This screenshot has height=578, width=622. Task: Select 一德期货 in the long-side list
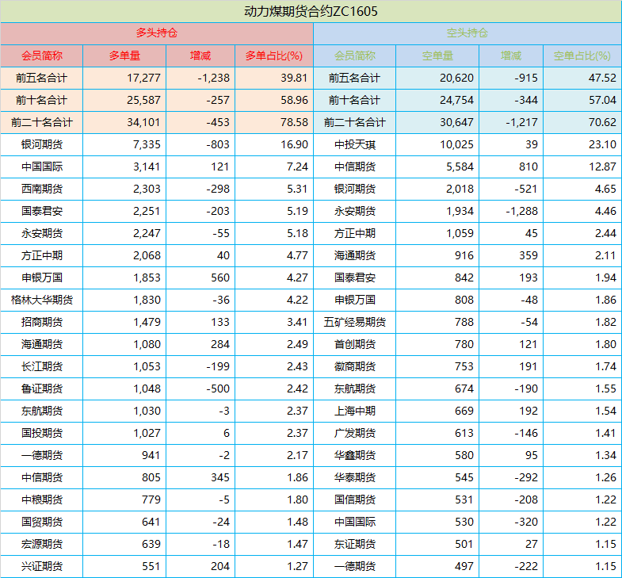point(42,456)
